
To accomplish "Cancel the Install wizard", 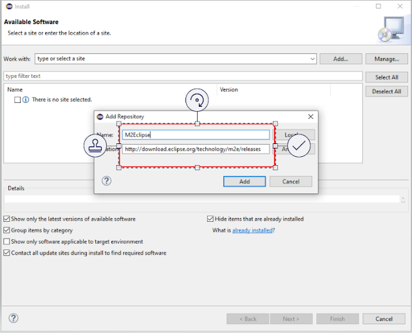I will [x=384, y=319].
